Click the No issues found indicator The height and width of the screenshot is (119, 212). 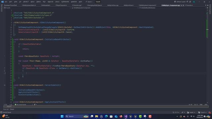tap(21, 104)
